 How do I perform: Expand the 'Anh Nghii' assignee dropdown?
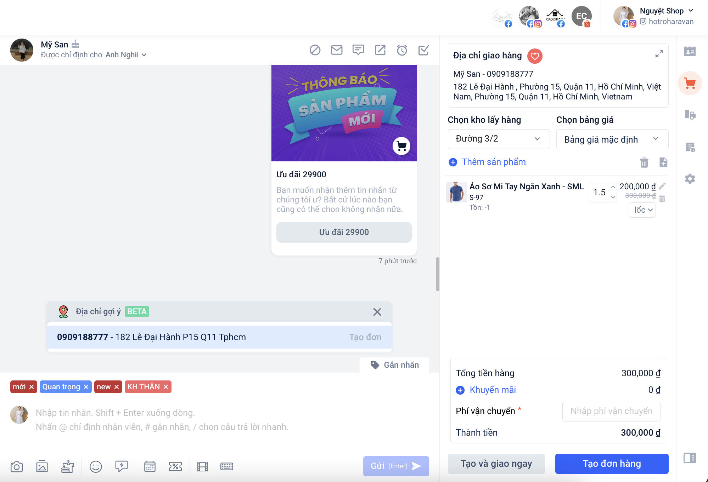[144, 55]
